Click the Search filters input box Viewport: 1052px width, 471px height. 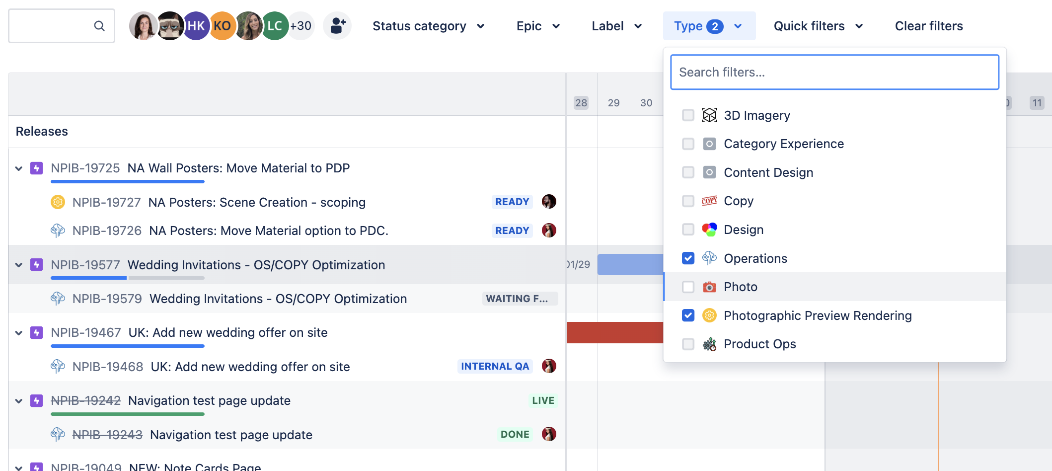pyautogui.click(x=834, y=72)
